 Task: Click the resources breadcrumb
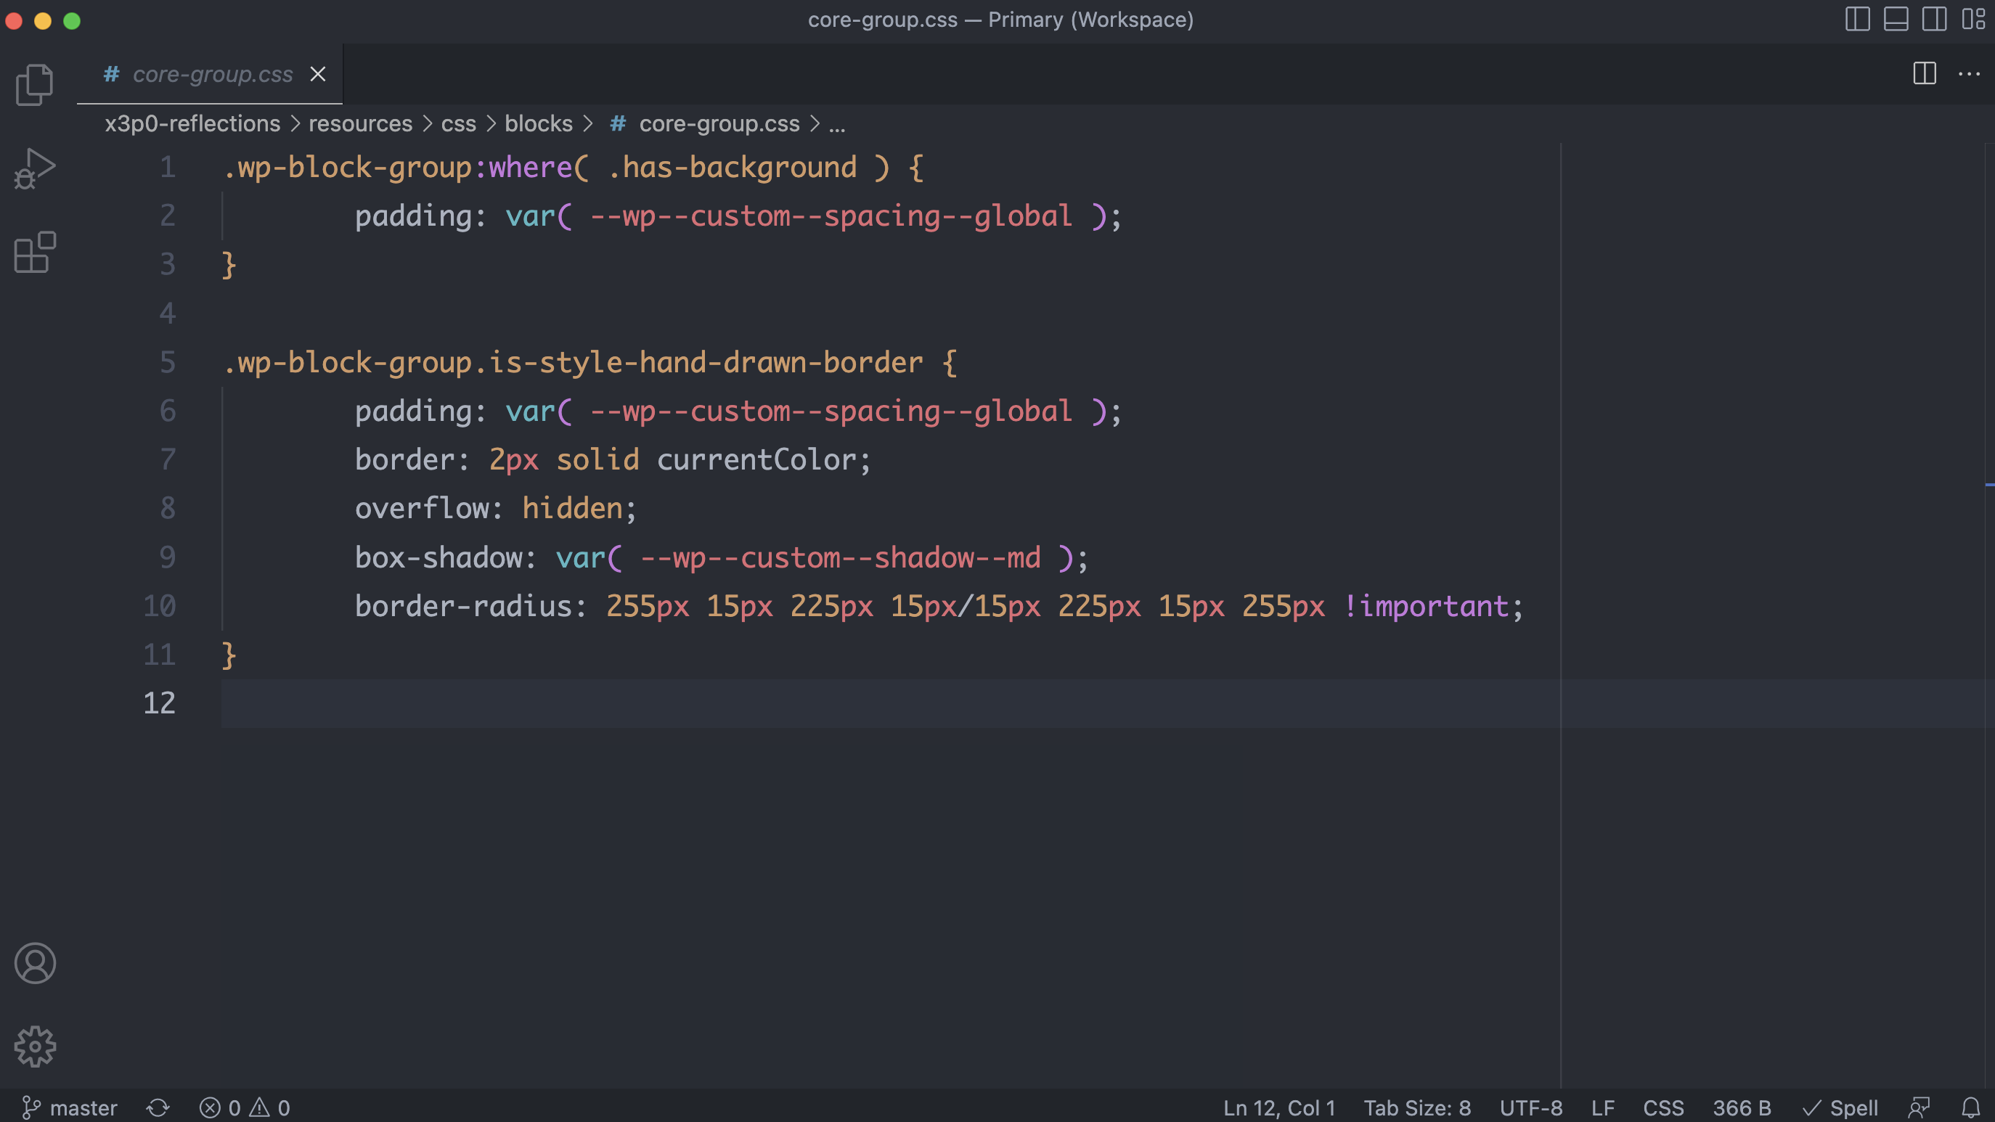(361, 124)
